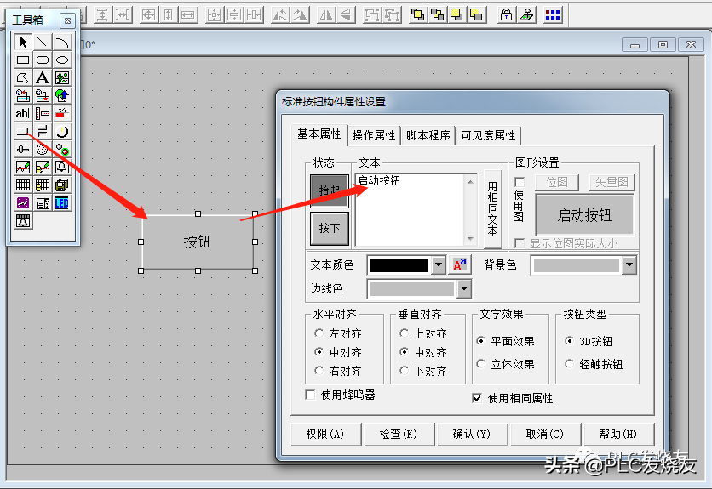Click the 确认(Y) button
712x489 pixels.
click(x=472, y=434)
